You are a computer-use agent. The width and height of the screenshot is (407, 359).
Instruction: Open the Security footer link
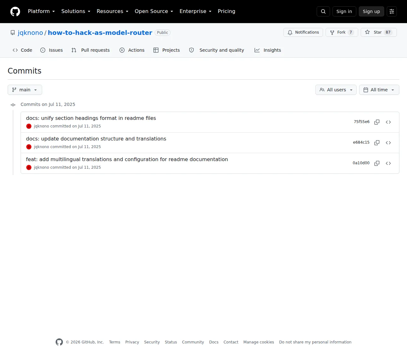[x=152, y=342]
